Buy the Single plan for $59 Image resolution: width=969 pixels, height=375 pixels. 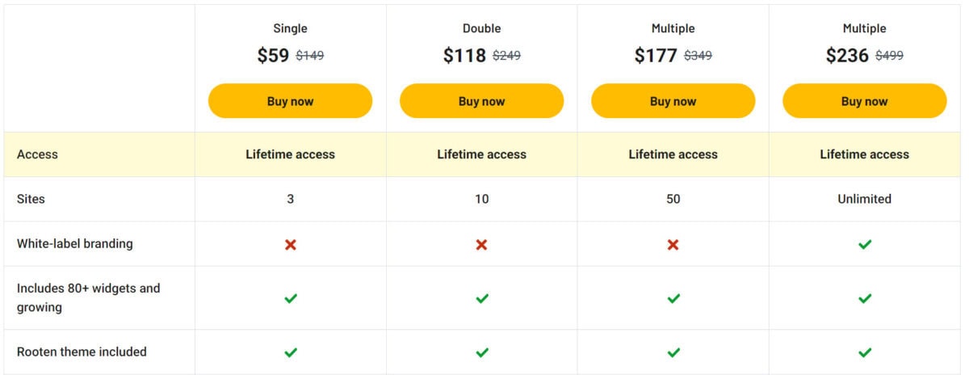pos(291,101)
